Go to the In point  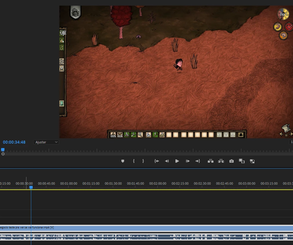(x=156, y=161)
